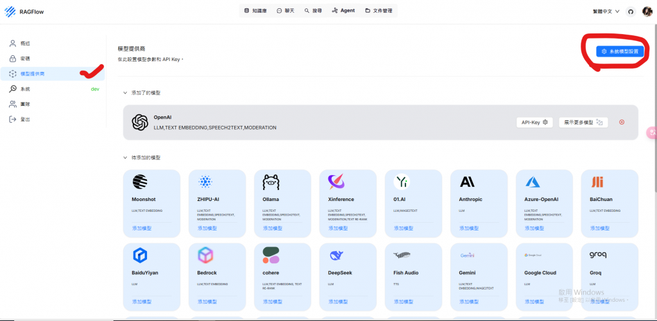Viewport: 657px width, 321px height.
Task: Click the OpenAI API-Key button
Action: (534, 123)
